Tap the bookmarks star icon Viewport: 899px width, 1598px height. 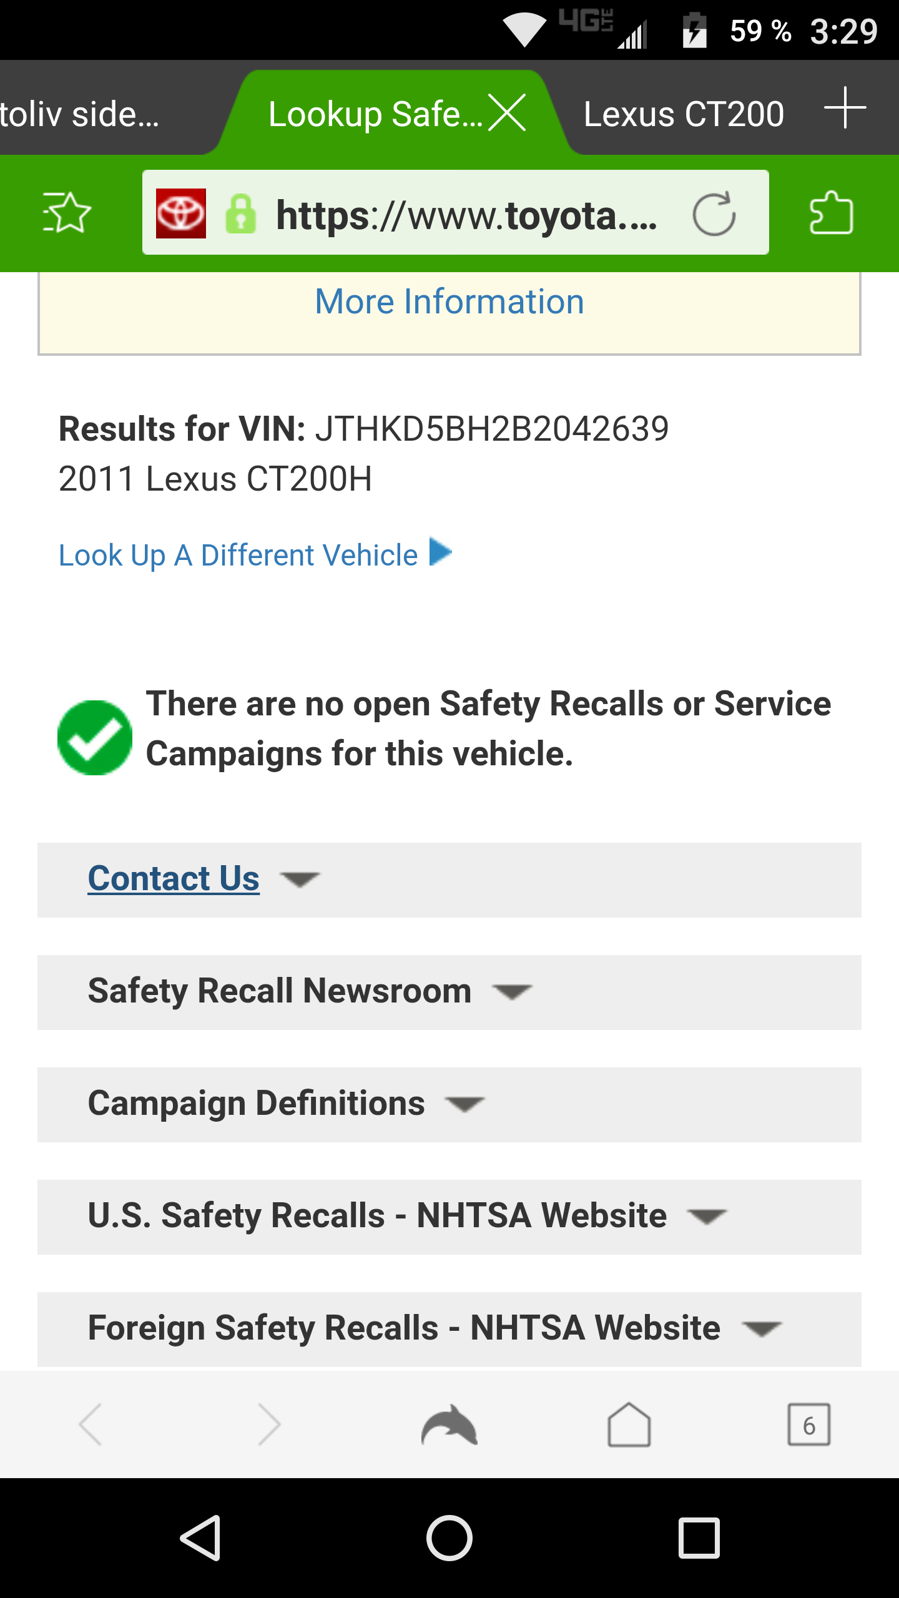coord(67,213)
